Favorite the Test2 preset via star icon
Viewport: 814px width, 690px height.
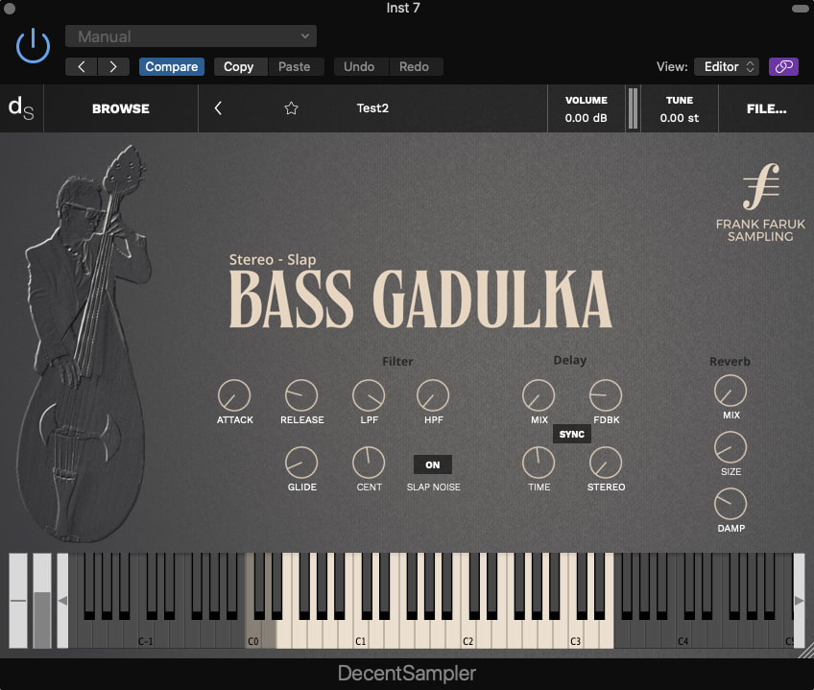point(291,108)
